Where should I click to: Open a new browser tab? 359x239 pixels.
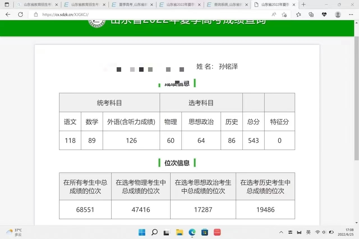point(303,4)
